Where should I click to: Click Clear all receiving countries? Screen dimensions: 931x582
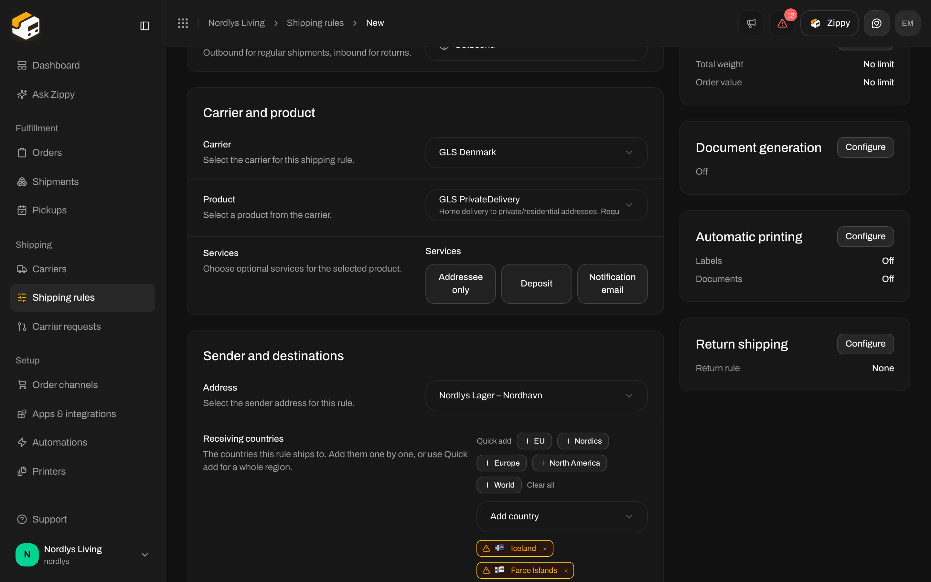click(540, 485)
